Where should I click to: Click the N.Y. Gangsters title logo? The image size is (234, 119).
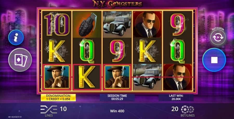click(x=117, y=4)
